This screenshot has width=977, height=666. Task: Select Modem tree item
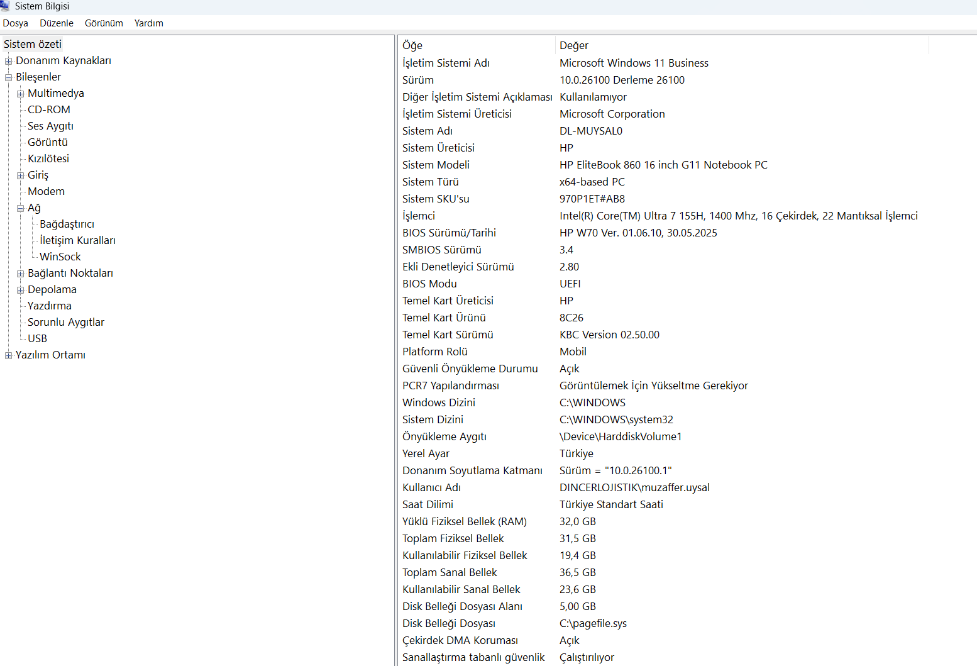46,191
